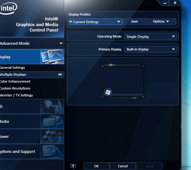Open the Media category label

[x=5, y=122]
